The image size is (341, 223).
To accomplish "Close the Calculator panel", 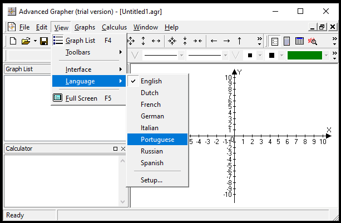I will click(123, 148).
